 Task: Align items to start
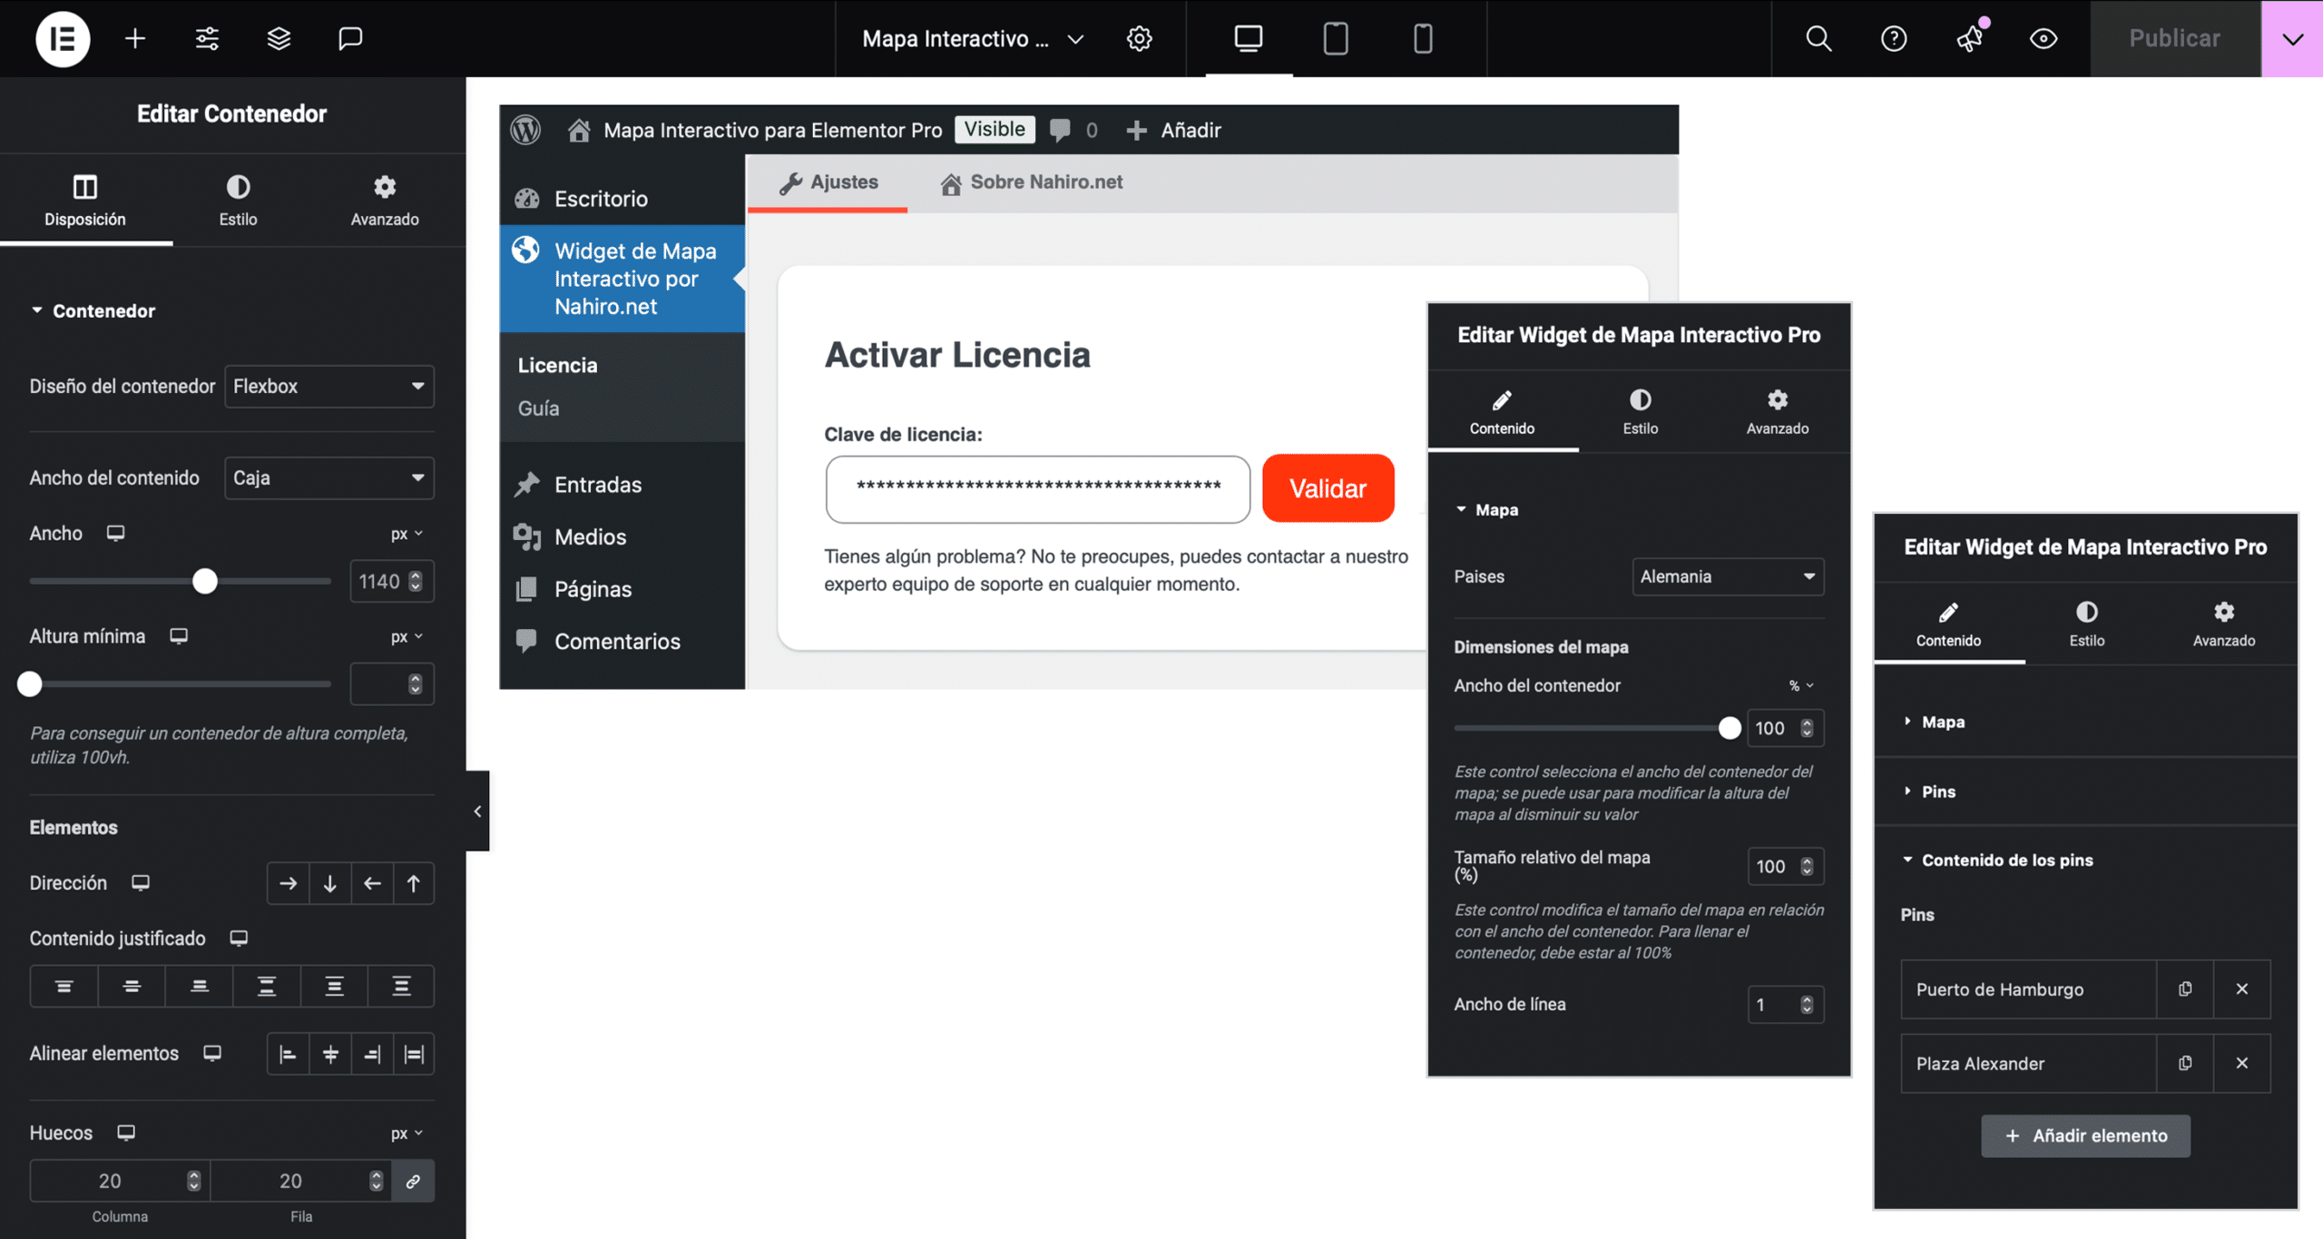click(x=288, y=1054)
